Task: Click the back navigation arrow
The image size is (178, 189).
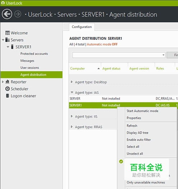Action: [7, 14]
